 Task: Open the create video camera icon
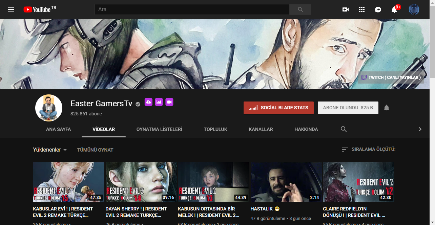346,9
